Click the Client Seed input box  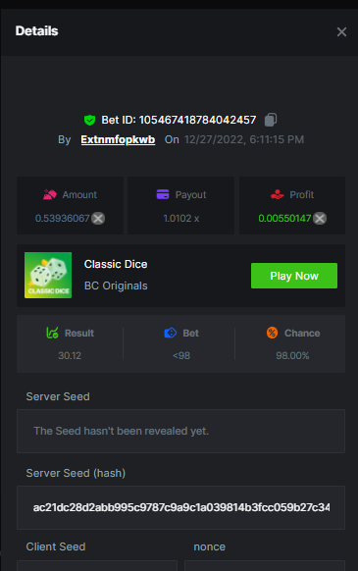click(97, 565)
